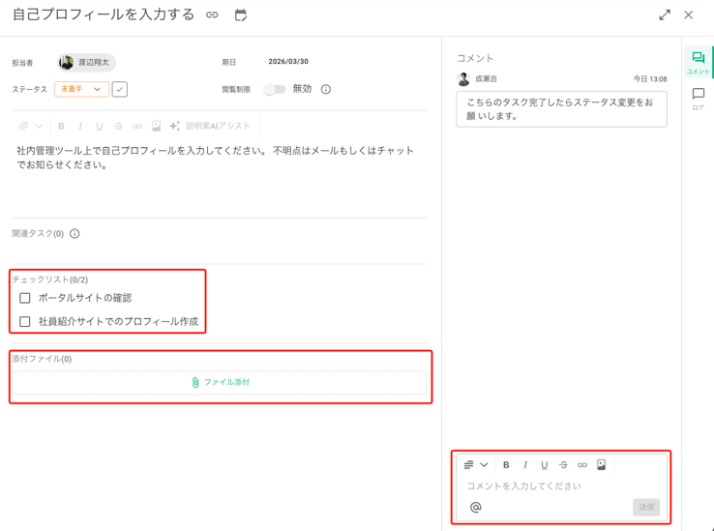Screen dimensions: 714x531
Task: Switch to the コメント side tab
Action: (x=698, y=63)
